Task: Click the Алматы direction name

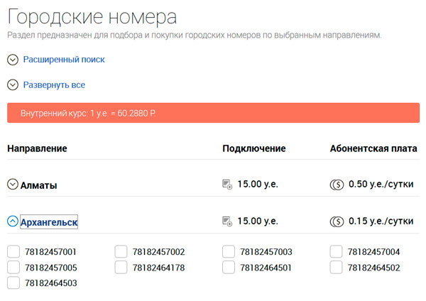Action: 39,185
